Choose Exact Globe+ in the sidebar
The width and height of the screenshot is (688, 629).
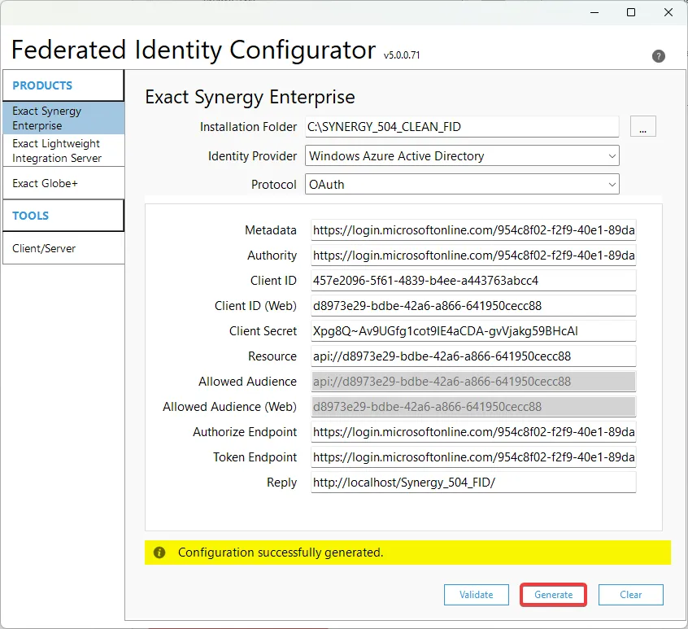click(63, 183)
